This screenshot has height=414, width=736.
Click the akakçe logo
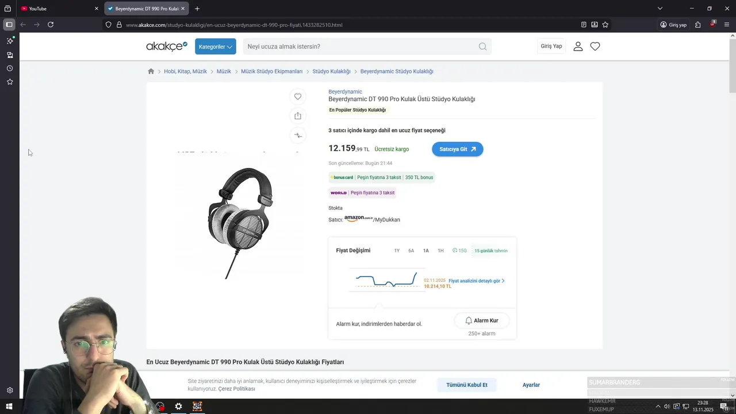pyautogui.click(x=167, y=46)
